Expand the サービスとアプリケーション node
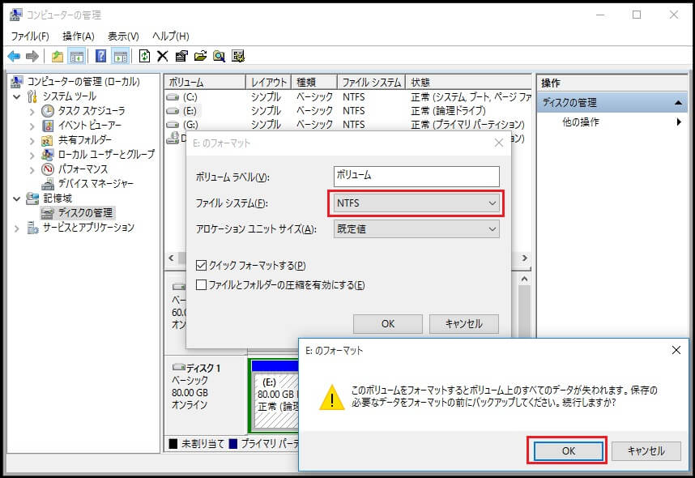Viewport: 695px width, 478px height. 17,228
